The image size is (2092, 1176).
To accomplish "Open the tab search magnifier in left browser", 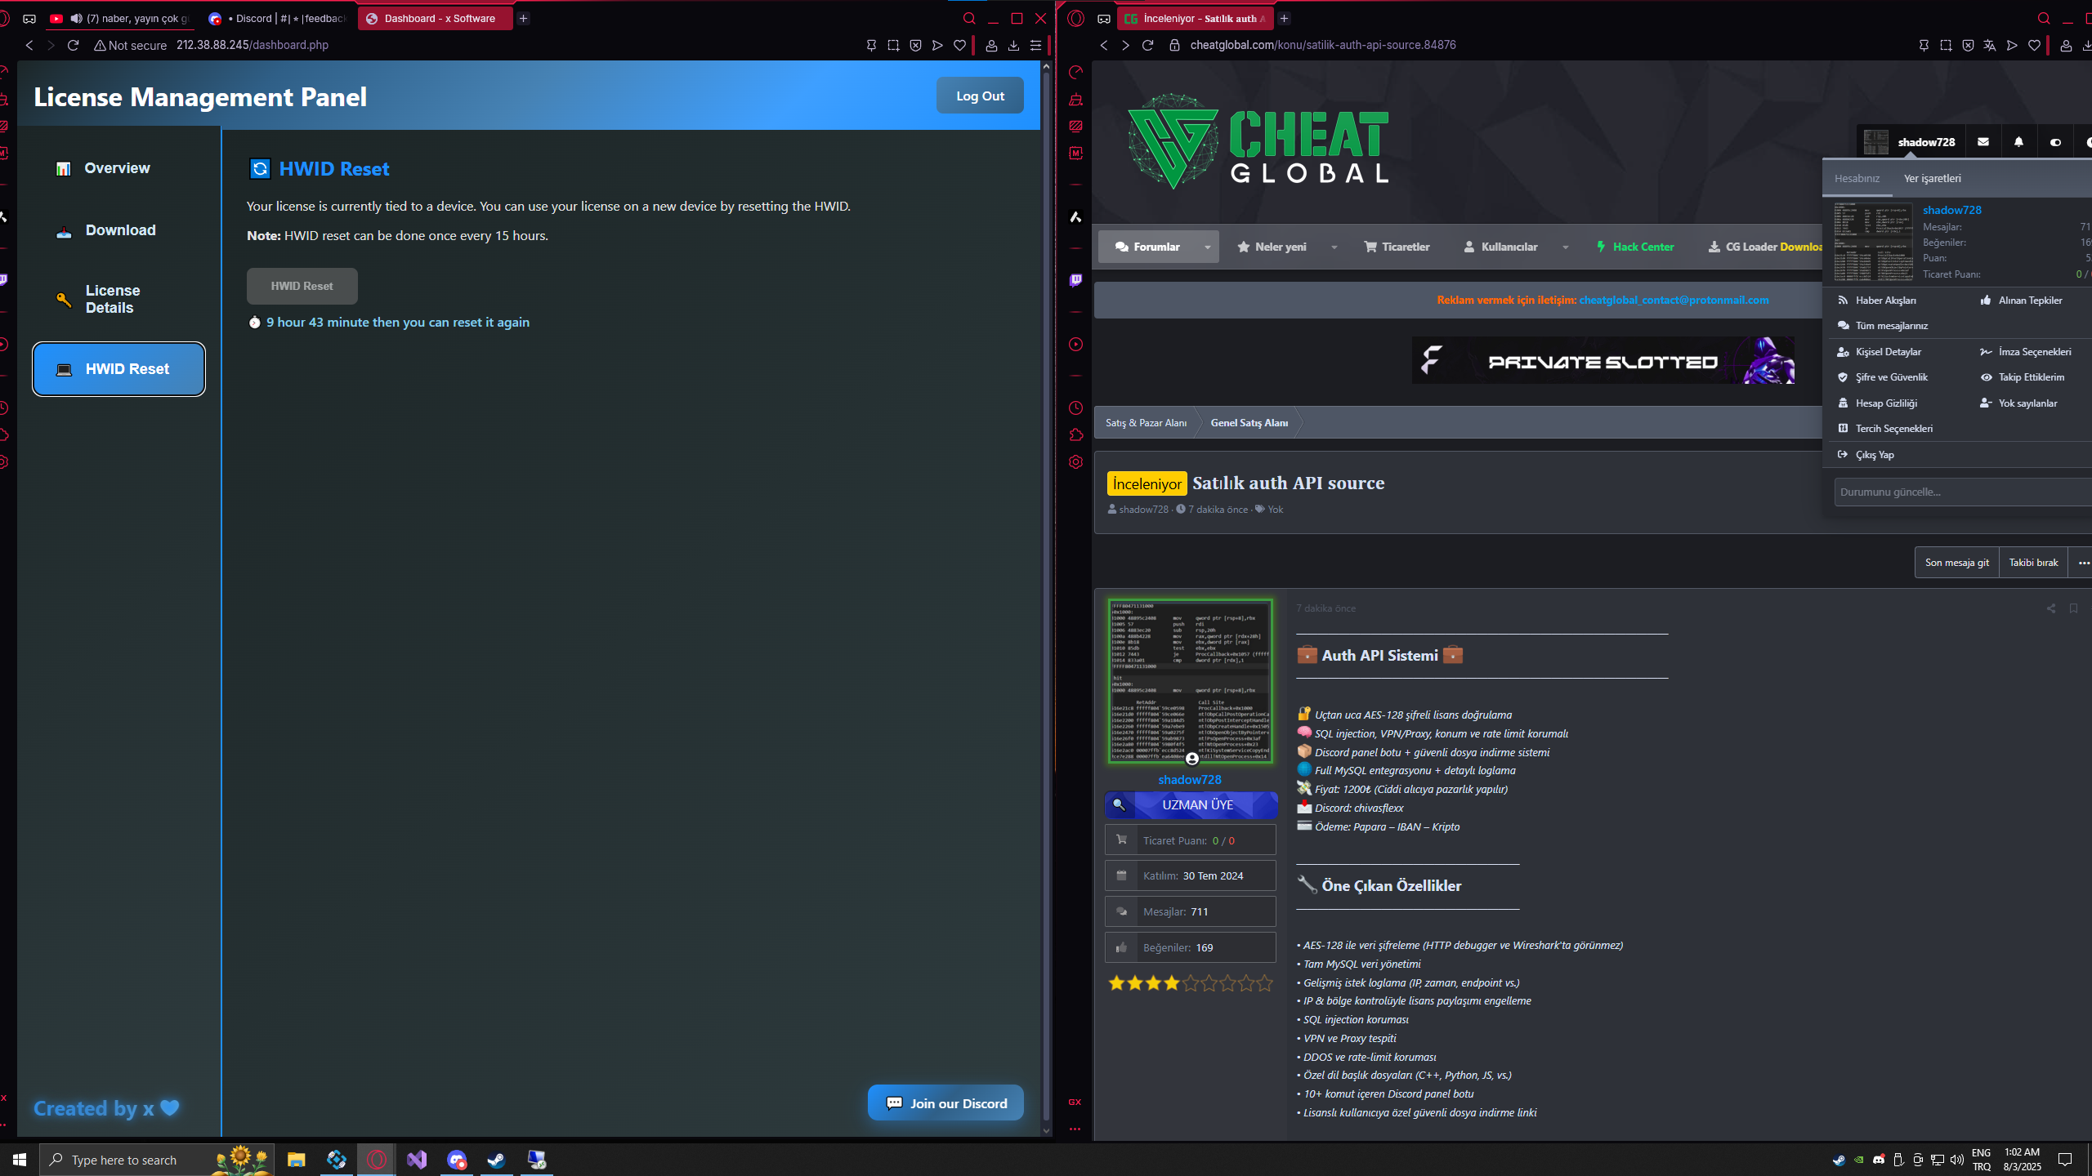I will point(969,18).
